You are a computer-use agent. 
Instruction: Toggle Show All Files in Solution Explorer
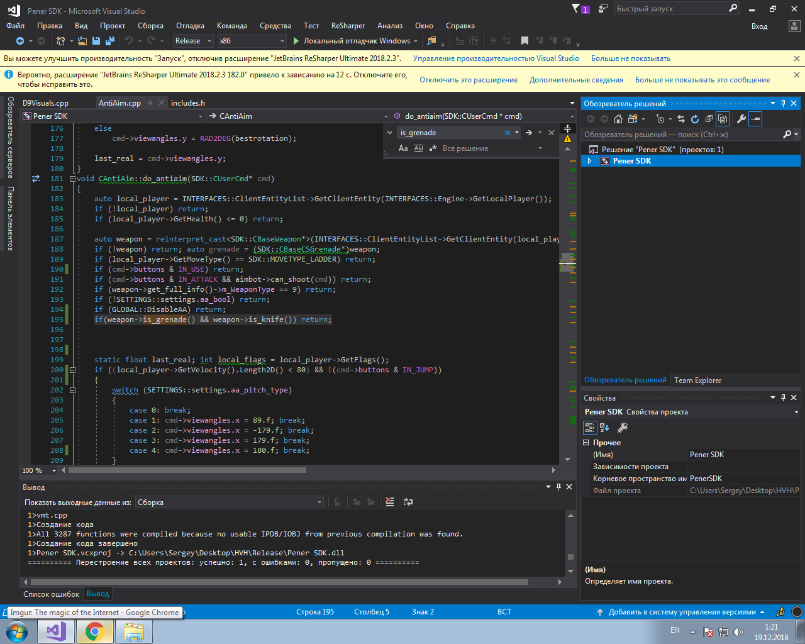[723, 119]
